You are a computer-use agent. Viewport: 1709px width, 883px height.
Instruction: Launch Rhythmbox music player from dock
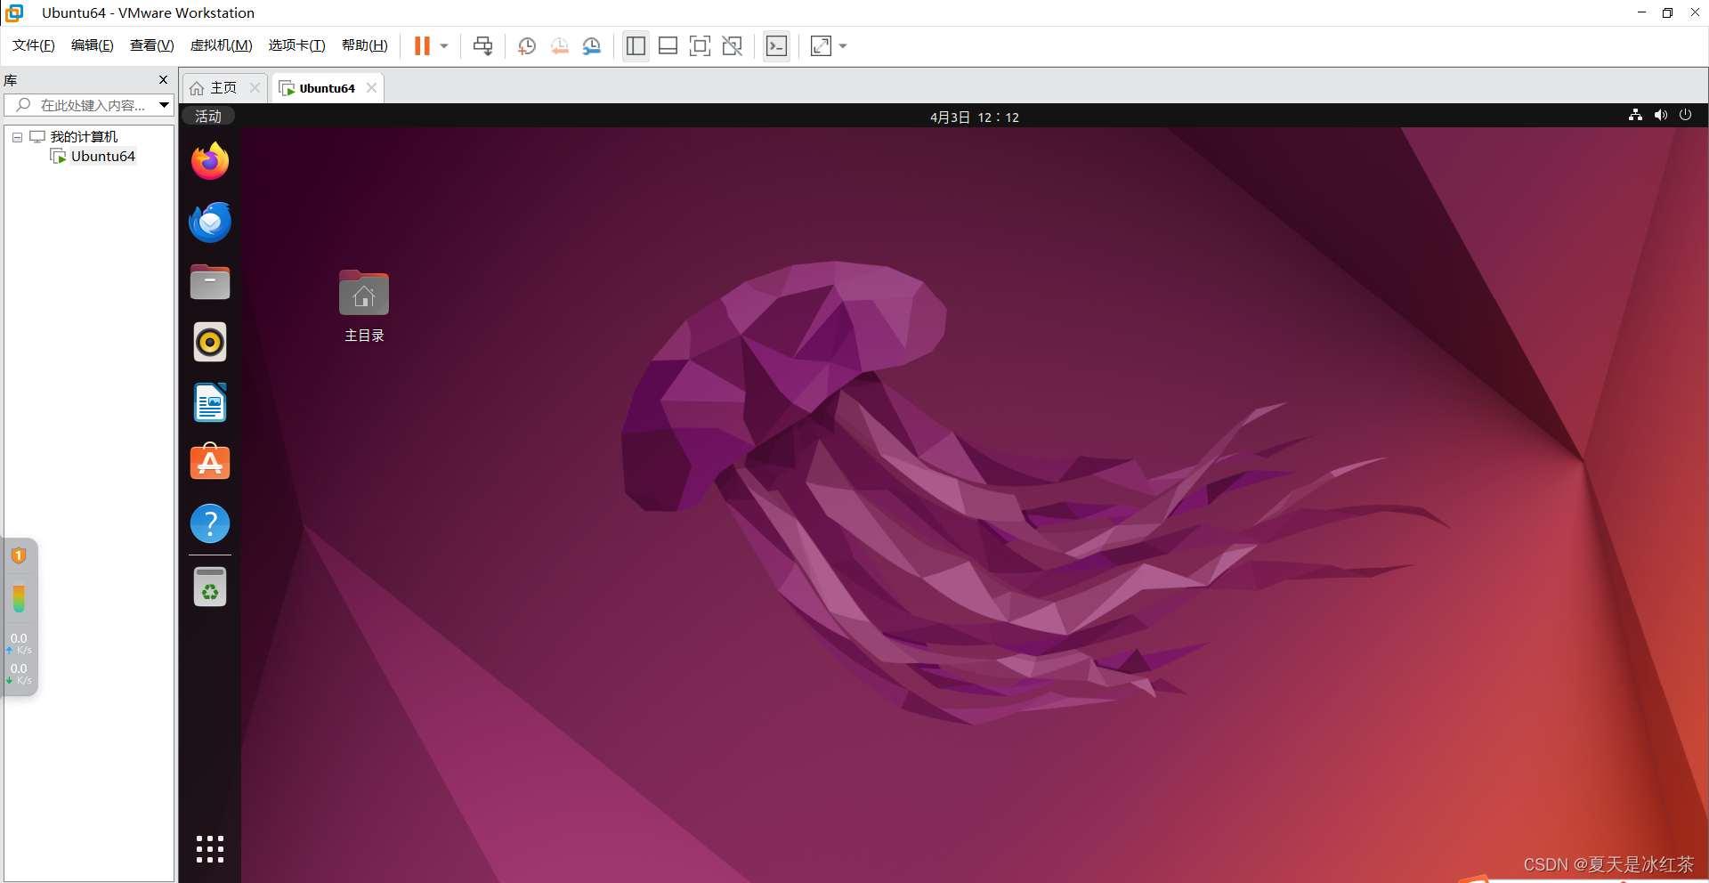click(210, 343)
